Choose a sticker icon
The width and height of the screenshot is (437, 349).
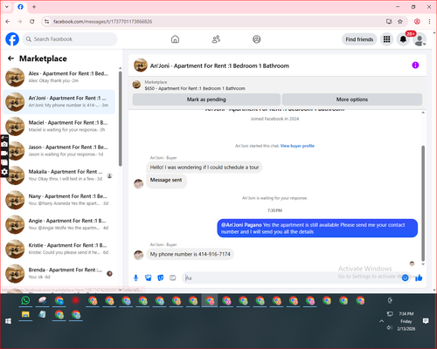click(160, 277)
